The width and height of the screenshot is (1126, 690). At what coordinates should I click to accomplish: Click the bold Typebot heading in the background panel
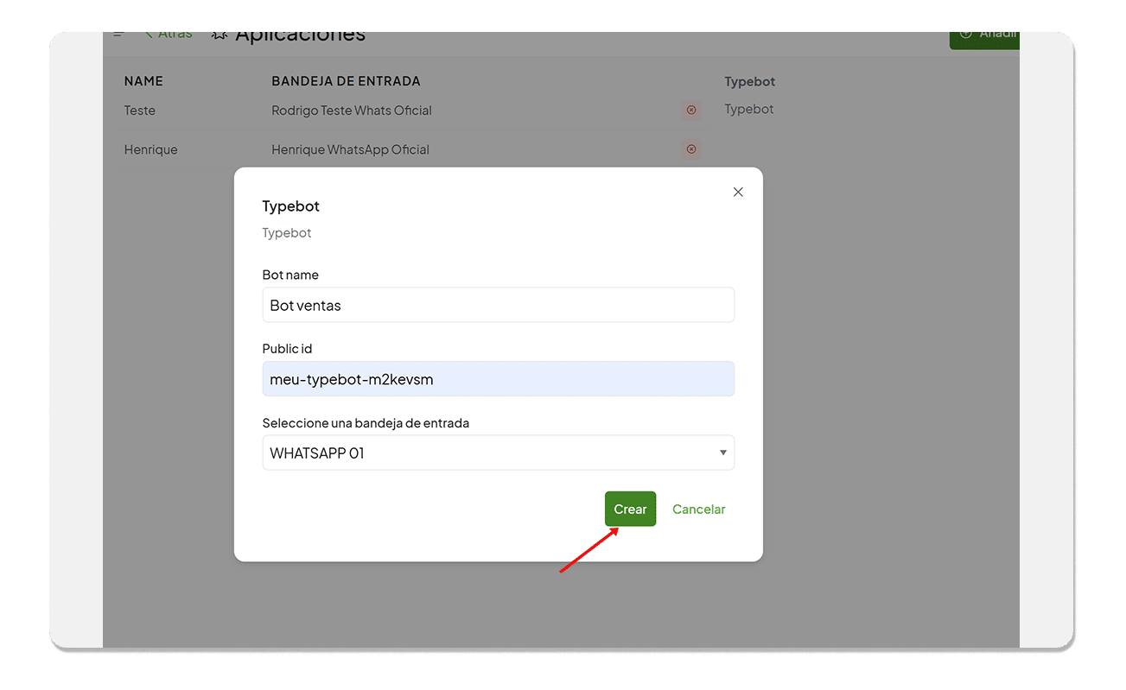749,81
